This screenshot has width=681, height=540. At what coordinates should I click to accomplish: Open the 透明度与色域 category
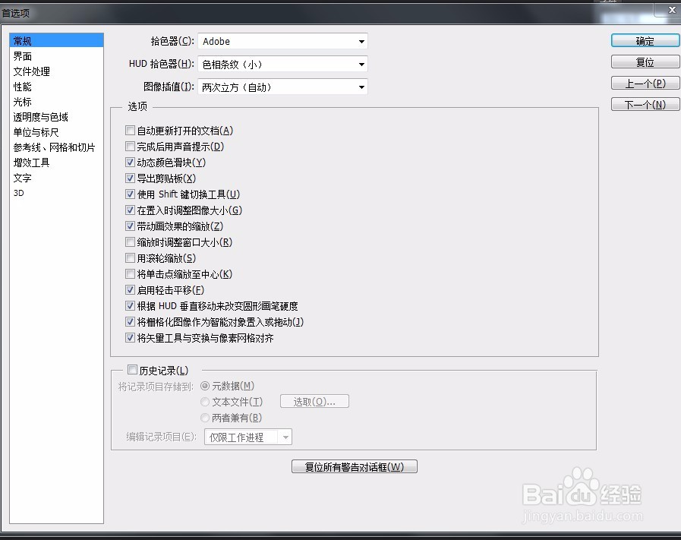click(x=56, y=117)
